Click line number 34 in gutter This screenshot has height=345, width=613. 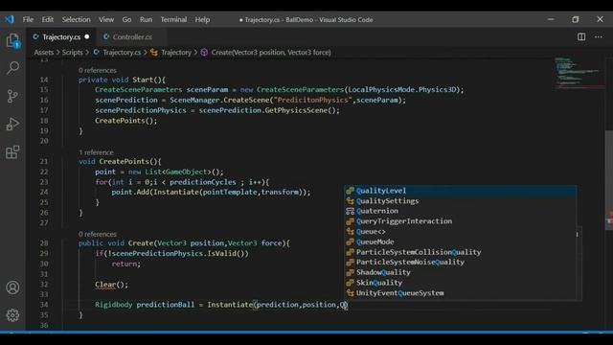(x=44, y=305)
